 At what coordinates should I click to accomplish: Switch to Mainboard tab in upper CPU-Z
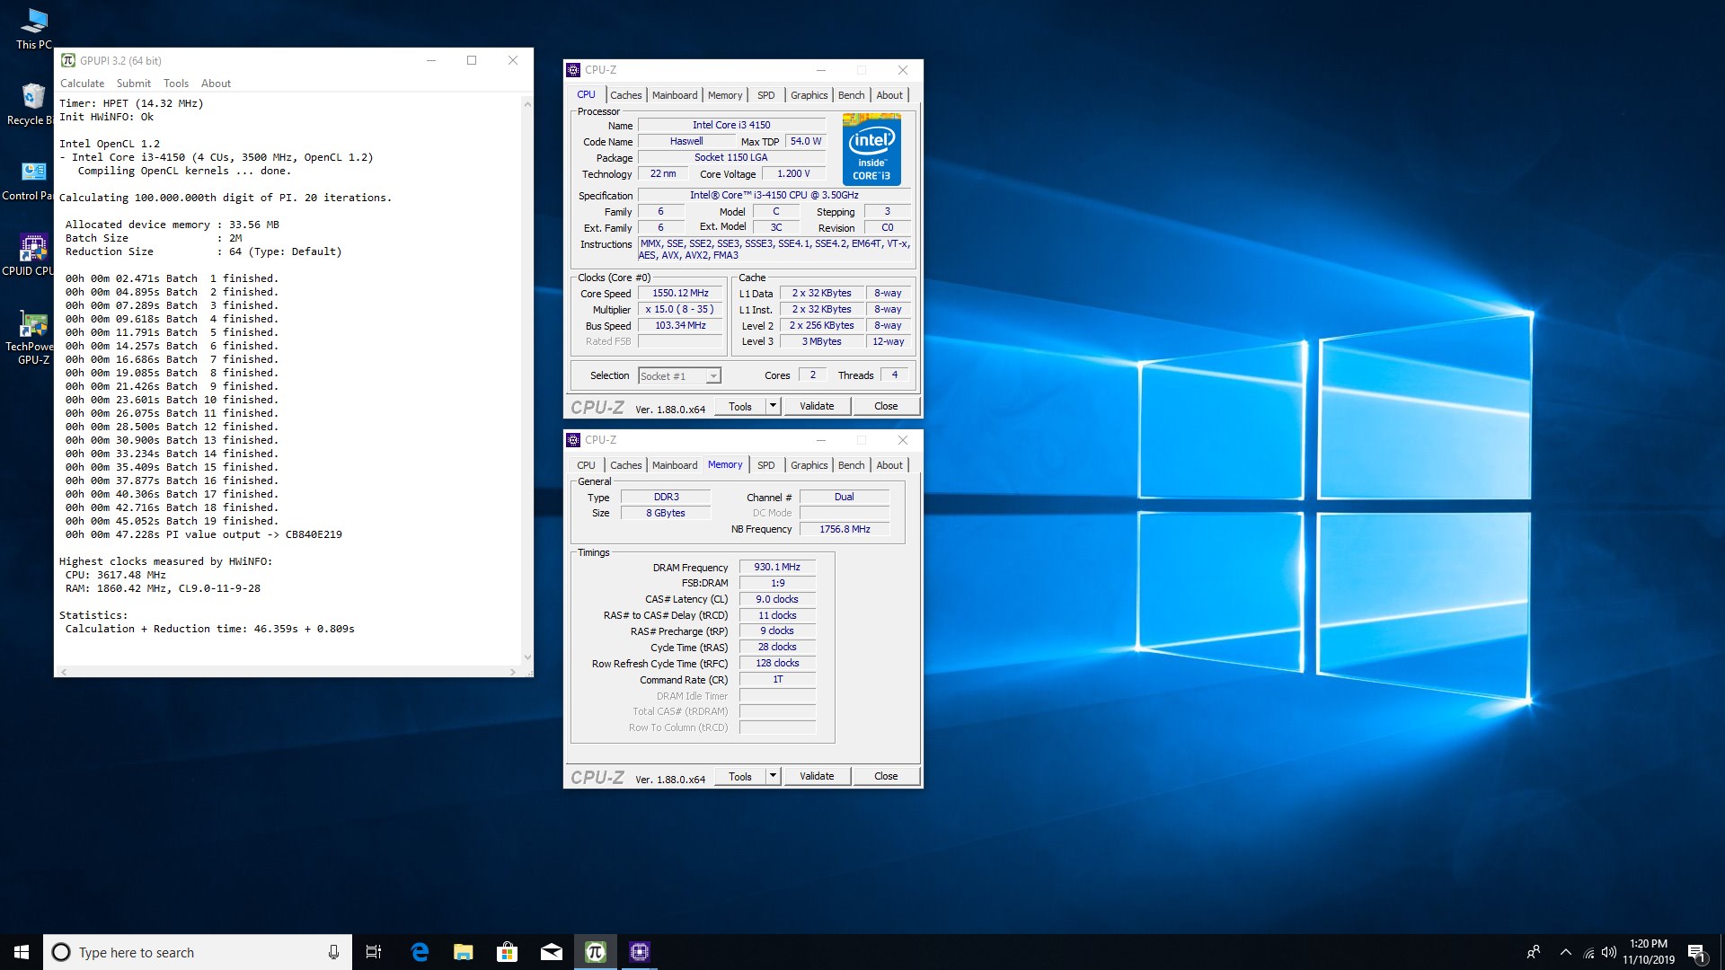[675, 95]
